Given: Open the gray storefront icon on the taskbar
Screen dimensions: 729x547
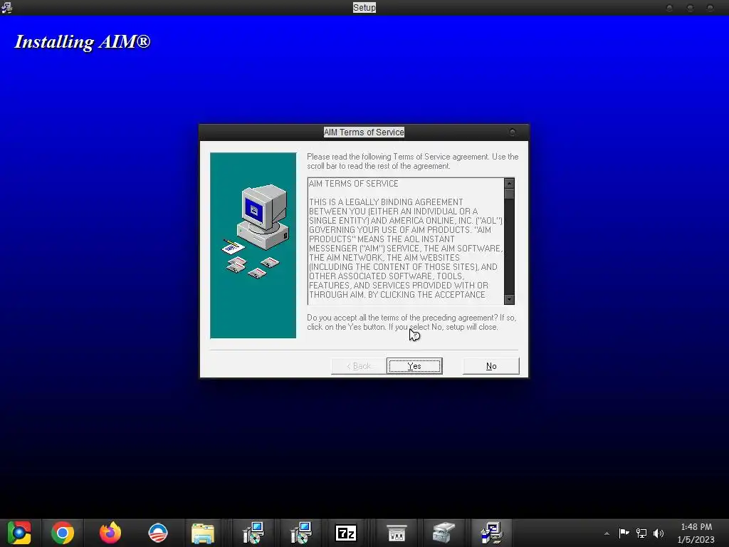Looking at the screenshot, I should (397, 533).
